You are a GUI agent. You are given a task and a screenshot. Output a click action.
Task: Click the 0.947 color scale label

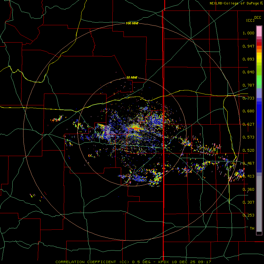pos(248,46)
